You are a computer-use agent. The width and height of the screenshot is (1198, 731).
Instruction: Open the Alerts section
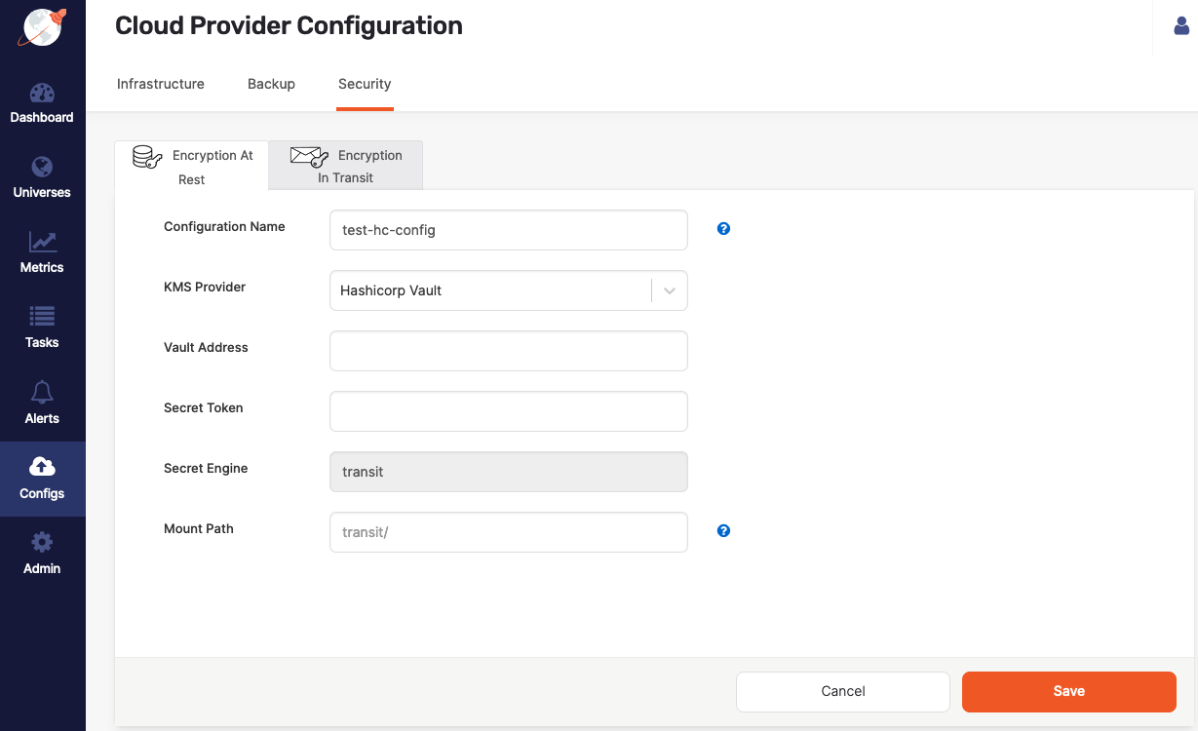click(42, 404)
